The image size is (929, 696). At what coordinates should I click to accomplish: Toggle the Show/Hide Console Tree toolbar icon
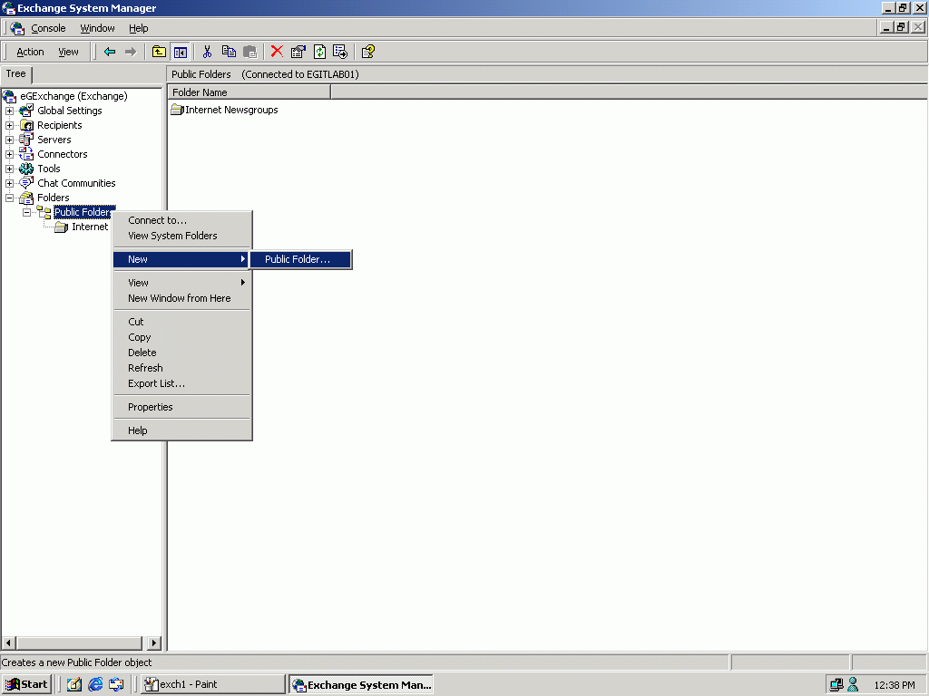click(x=181, y=52)
